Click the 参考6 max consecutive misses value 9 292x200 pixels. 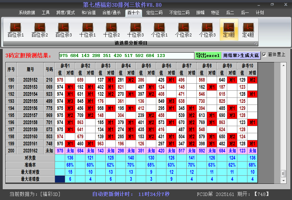coord(171,179)
